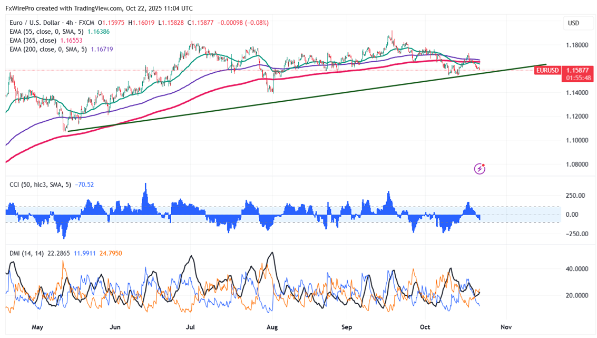Click the 20.0000 DMI axis label

coord(577,295)
